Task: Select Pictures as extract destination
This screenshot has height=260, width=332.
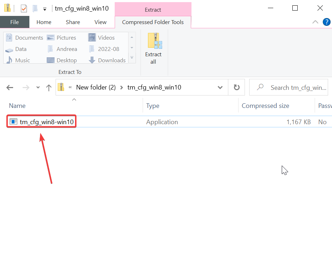Action: click(61, 37)
